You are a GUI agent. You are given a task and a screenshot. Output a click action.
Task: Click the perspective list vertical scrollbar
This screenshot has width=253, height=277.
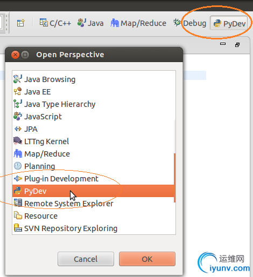click(x=175, y=178)
